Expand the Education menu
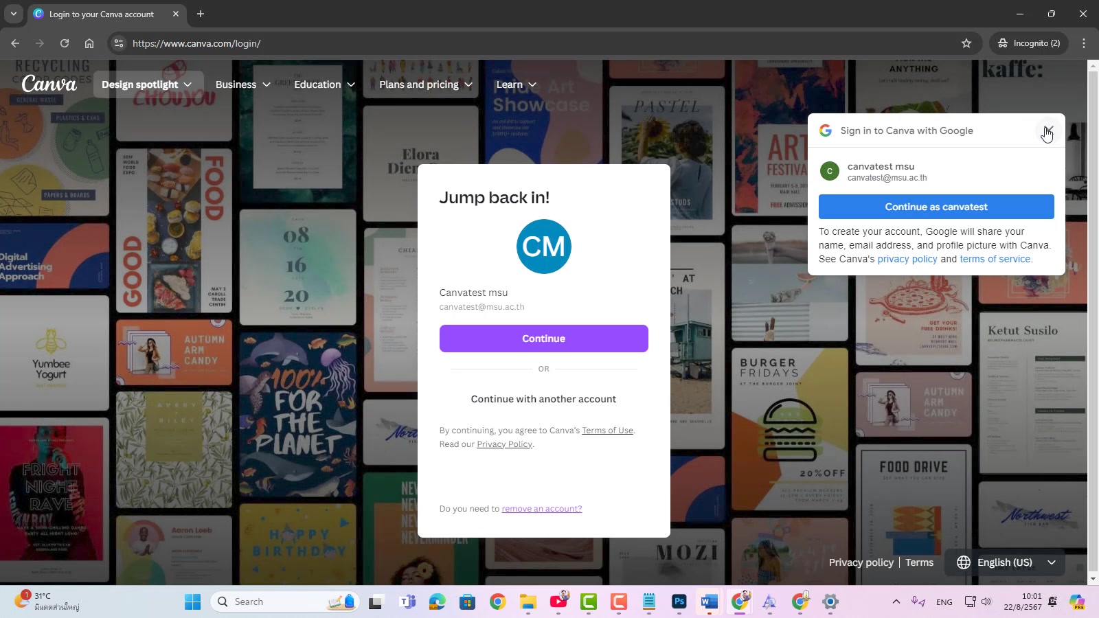1099x618 pixels. 324,84
